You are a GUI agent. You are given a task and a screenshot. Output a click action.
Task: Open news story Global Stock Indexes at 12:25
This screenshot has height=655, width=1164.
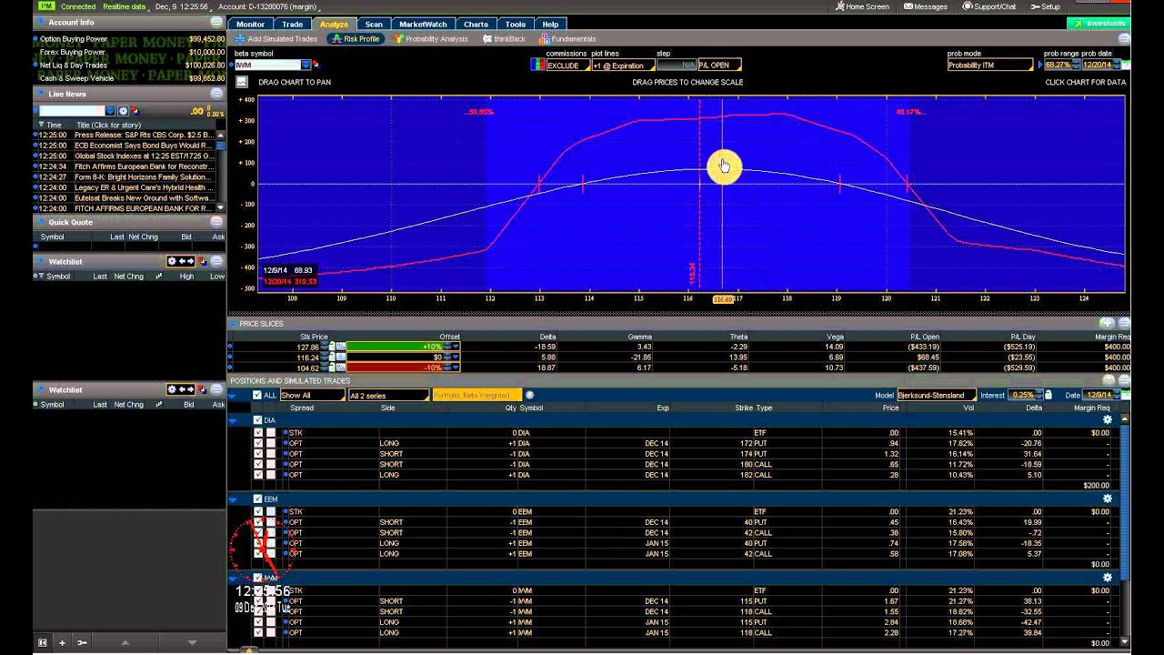click(144, 156)
